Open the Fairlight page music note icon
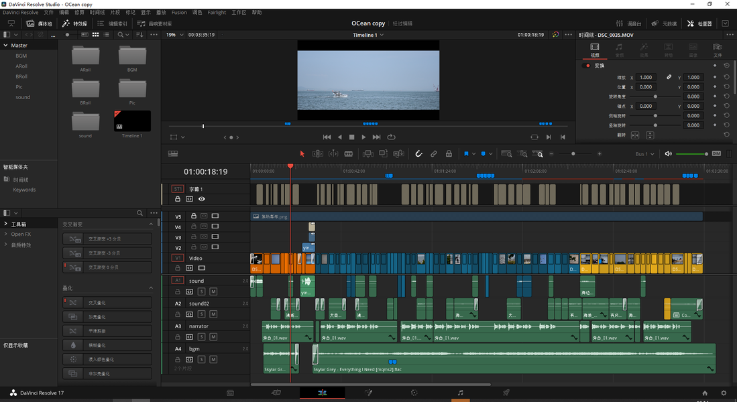This screenshot has width=737, height=402. [x=460, y=393]
